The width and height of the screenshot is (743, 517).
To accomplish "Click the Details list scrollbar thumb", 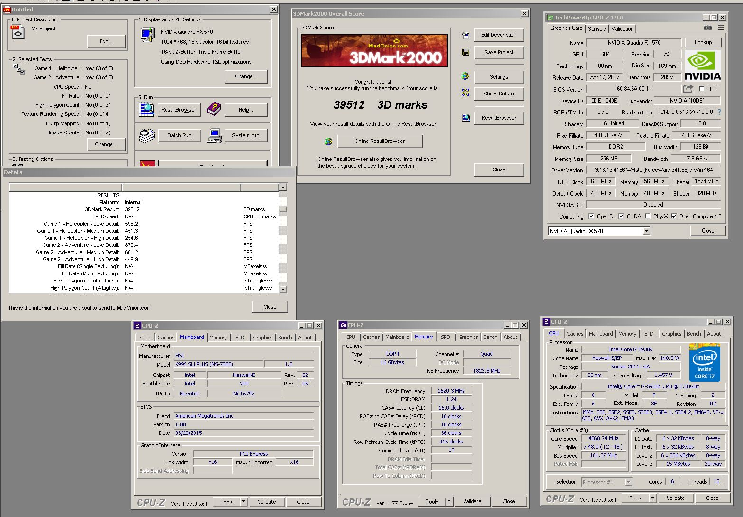I will tap(283, 209).
